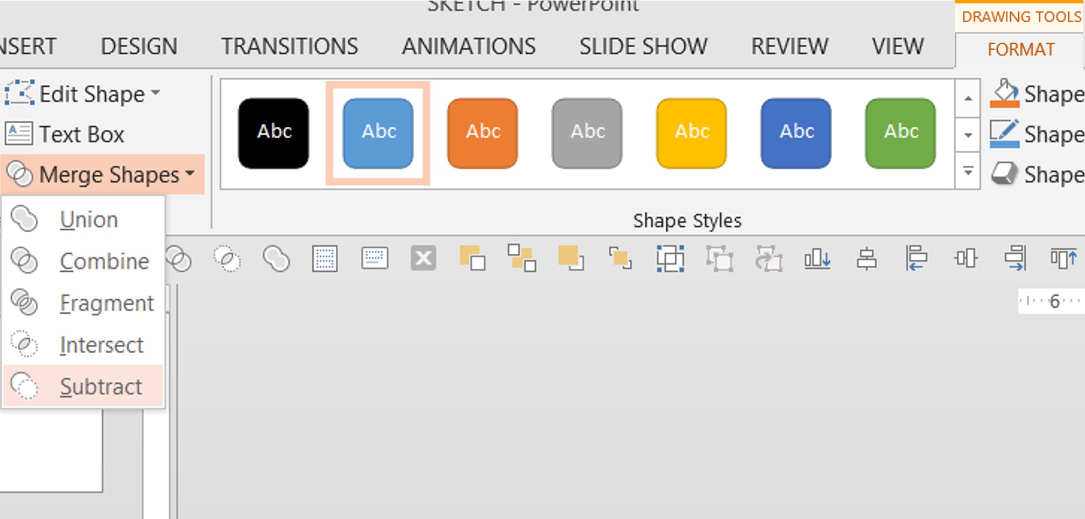Pick Intersect from the Merge Shapes menu
This screenshot has width=1085, height=519.
101,345
